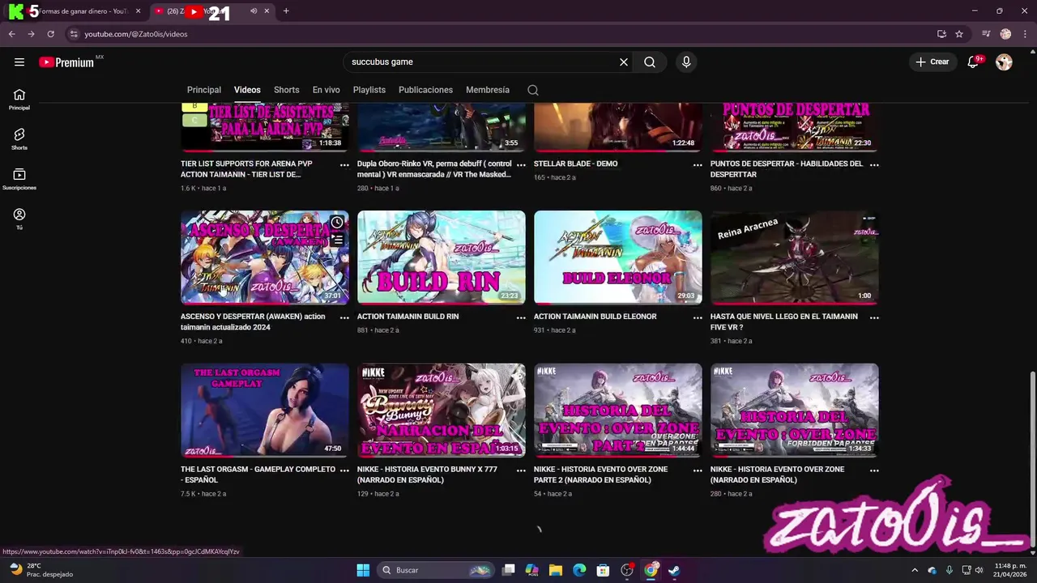This screenshot has width=1037, height=583.
Task: Open STELLAR BLADE - DEMO title link
Action: 575,164
